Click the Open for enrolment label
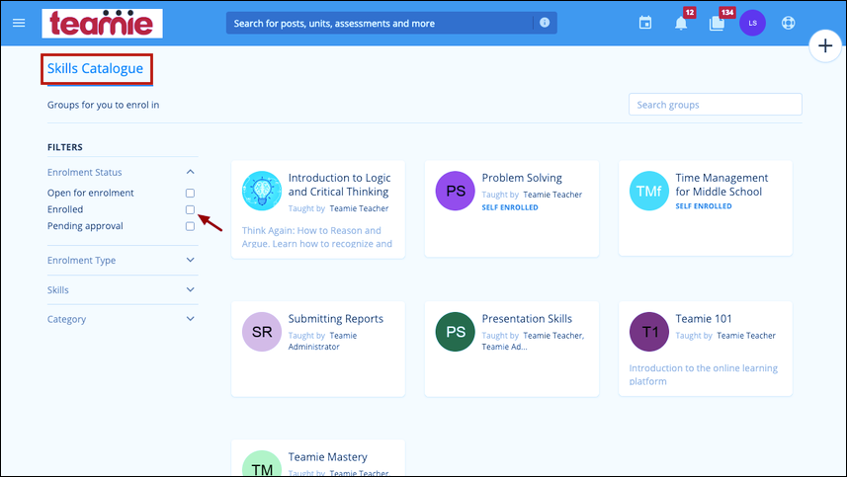The height and width of the screenshot is (477, 847). pyautogui.click(x=90, y=193)
